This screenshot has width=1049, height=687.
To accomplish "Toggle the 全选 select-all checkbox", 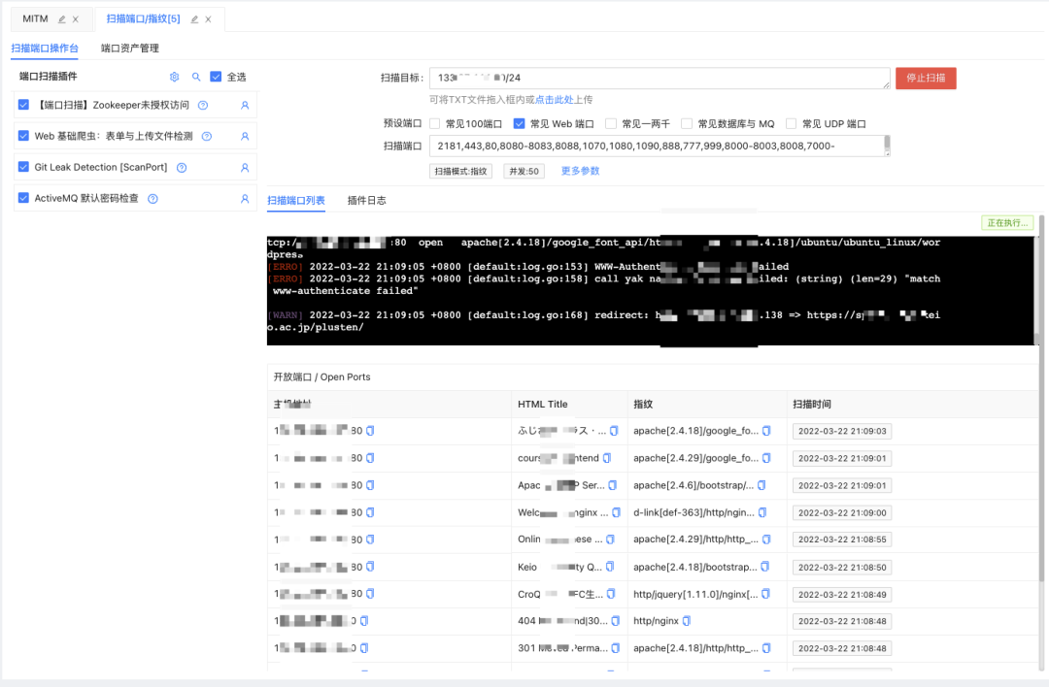I will click(x=216, y=77).
